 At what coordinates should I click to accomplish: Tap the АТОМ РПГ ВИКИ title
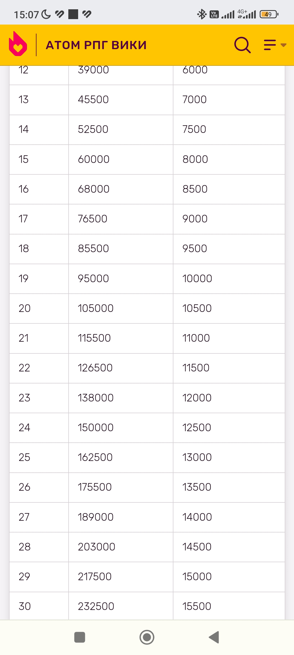pos(96,45)
